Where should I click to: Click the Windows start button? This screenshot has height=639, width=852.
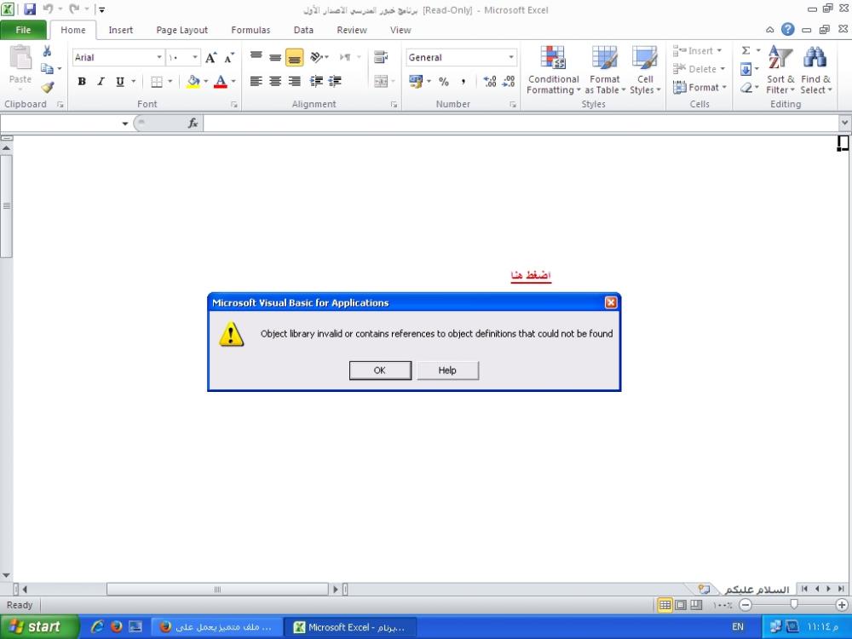click(39, 626)
